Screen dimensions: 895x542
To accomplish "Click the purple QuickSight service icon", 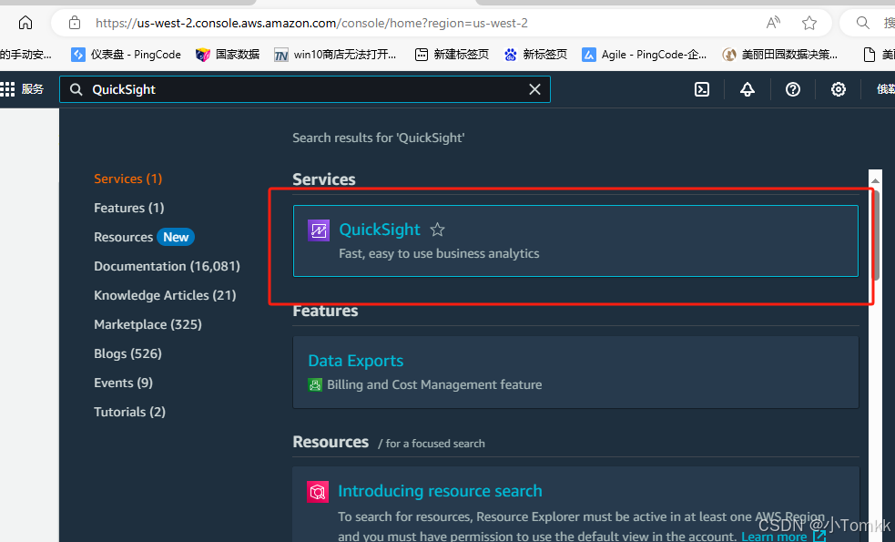I will click(319, 230).
